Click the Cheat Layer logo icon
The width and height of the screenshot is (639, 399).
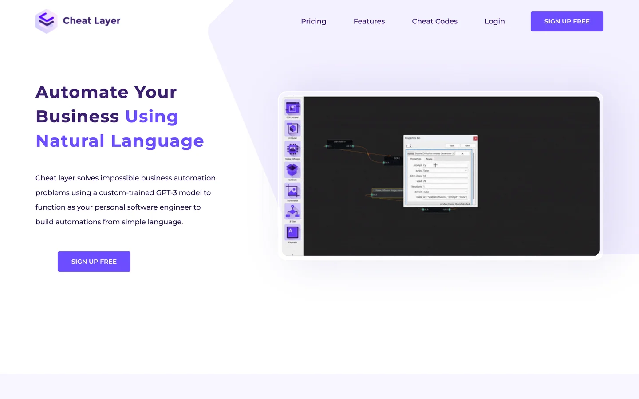tap(47, 21)
